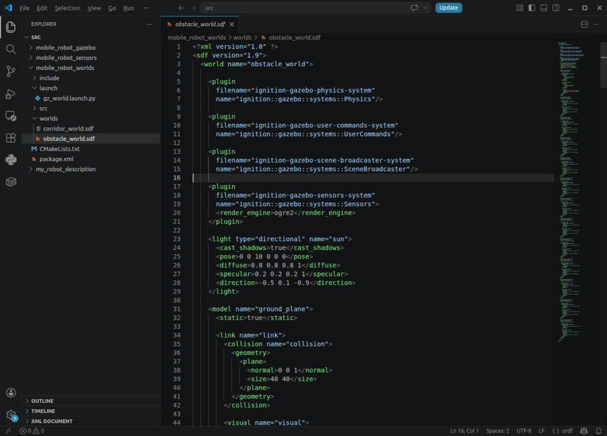Image resolution: width=607 pixels, height=436 pixels.
Task: Open the split editor icon
Action: (584, 24)
